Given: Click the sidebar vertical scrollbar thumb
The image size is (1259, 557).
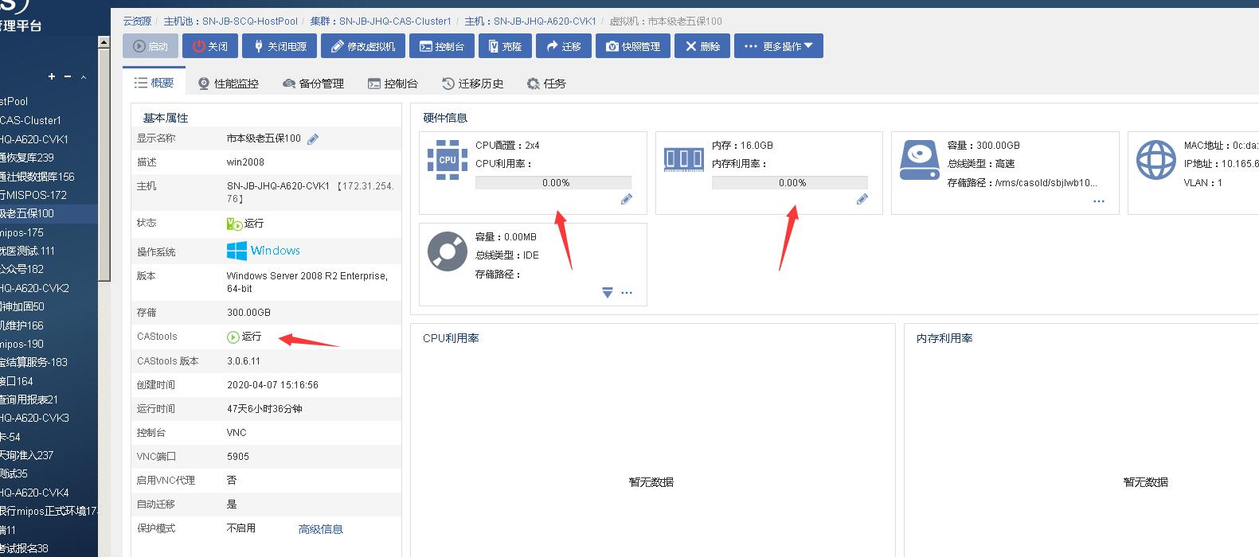Looking at the screenshot, I should point(104,164).
